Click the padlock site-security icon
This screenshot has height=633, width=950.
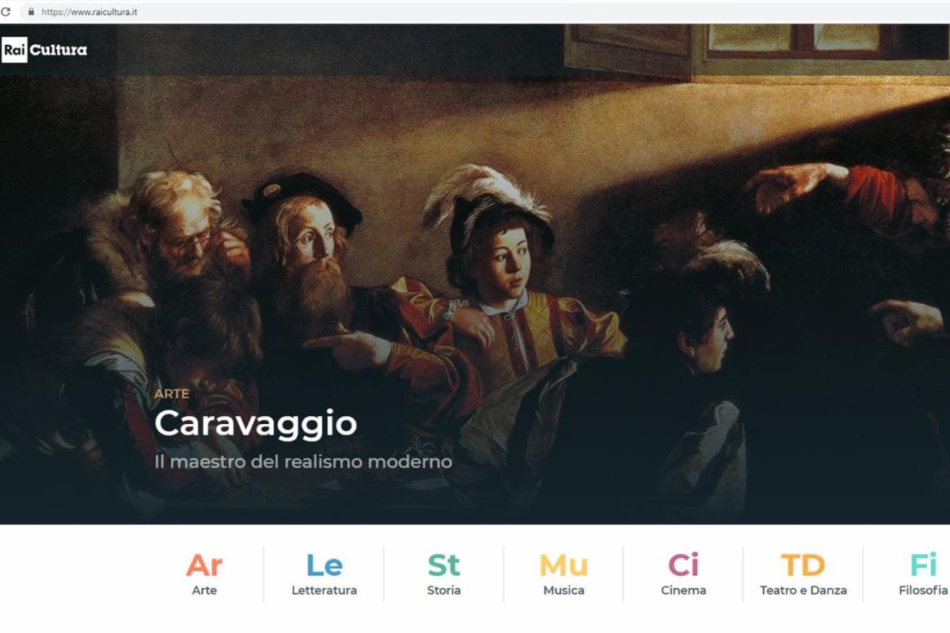(x=32, y=12)
